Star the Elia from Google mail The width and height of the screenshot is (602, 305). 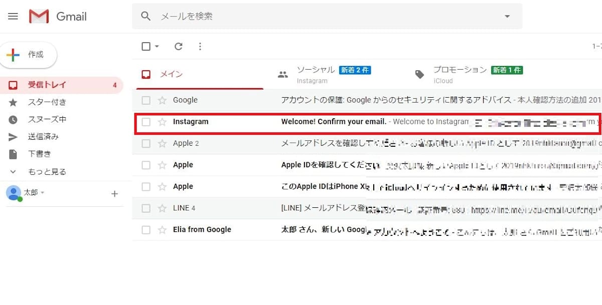point(162,229)
